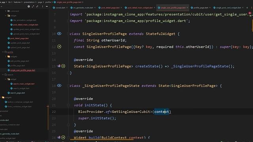This screenshot has height=142, width=253.
Task: Open the hidden tabs dropdown arrow in tab bar
Action: (247, 7)
